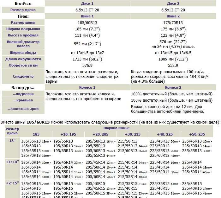The width and height of the screenshot is (221, 198).
Task: Click the 'Диск 1' column header
Action: (x=87, y=3)
